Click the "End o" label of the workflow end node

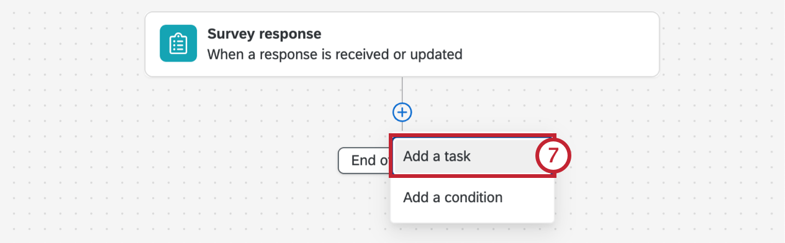(x=371, y=161)
